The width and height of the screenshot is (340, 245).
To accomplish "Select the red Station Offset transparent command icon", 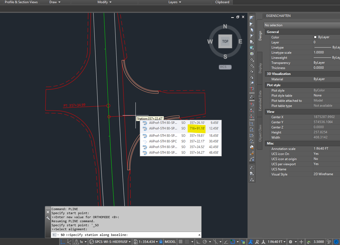I will tap(252, 89).
